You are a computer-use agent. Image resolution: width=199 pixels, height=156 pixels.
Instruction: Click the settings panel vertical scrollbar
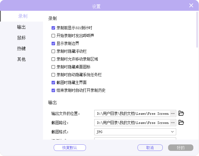pos(197,30)
